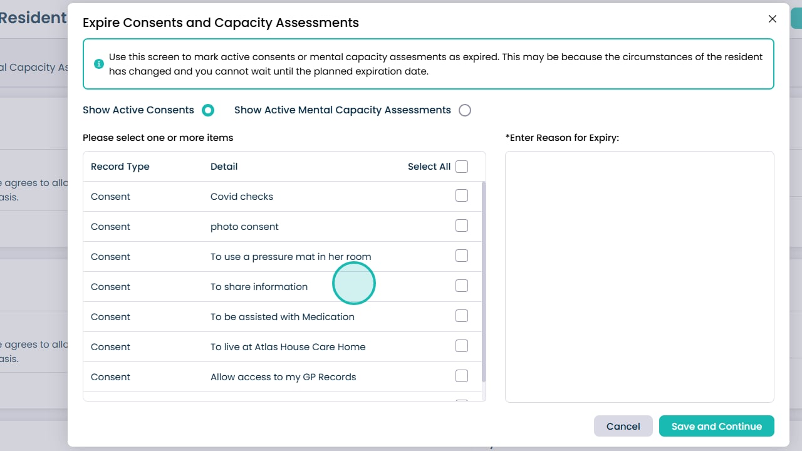Click Save and Continue button
802x451 pixels.
pyautogui.click(x=716, y=427)
